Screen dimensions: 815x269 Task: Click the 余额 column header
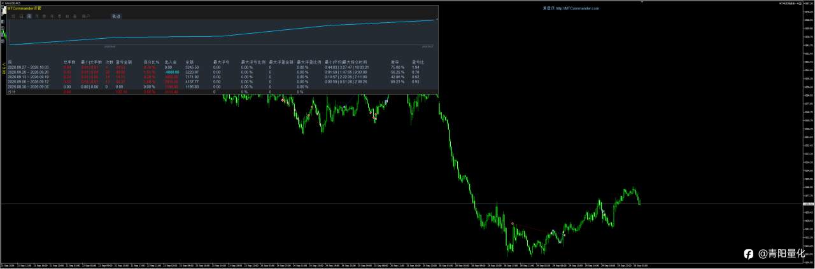[x=190, y=62]
